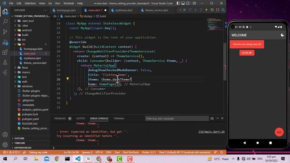Viewport: 290px width, 163px height.
Task: Click Debug my code in status bar
Action: click(x=38, y=152)
